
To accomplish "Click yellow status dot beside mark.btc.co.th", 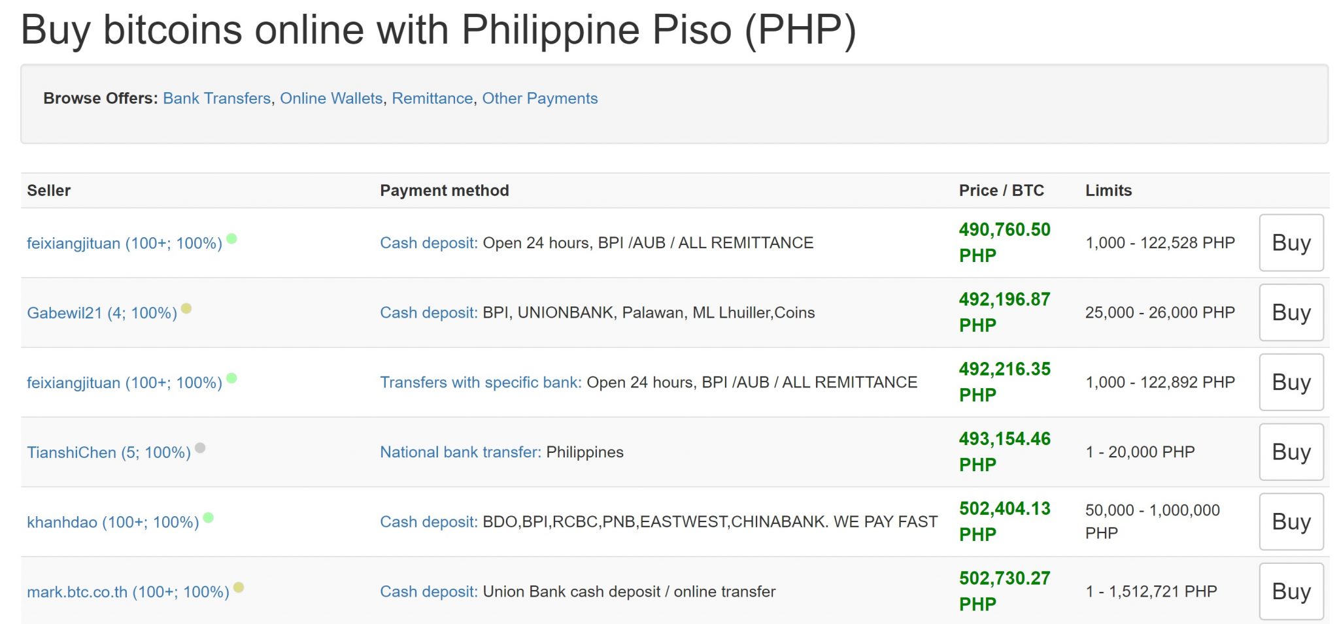I will [239, 587].
